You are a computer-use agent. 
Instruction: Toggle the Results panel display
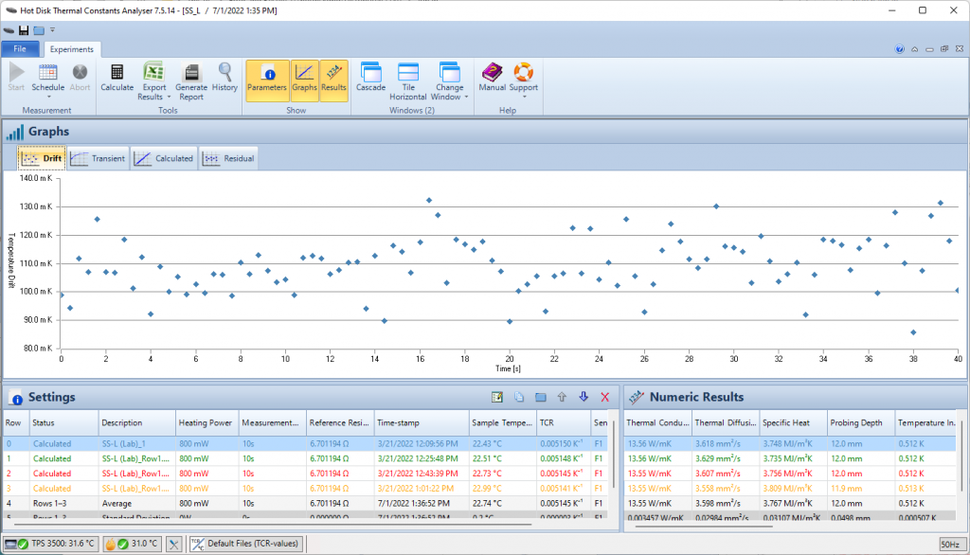333,81
